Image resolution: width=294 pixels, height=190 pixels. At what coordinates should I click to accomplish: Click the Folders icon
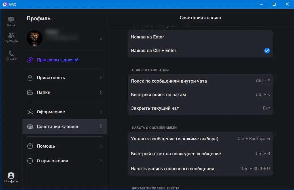point(30,92)
